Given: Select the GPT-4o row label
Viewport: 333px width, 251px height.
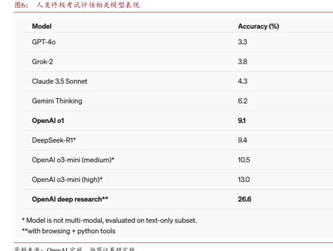Looking at the screenshot, I should (44, 42).
